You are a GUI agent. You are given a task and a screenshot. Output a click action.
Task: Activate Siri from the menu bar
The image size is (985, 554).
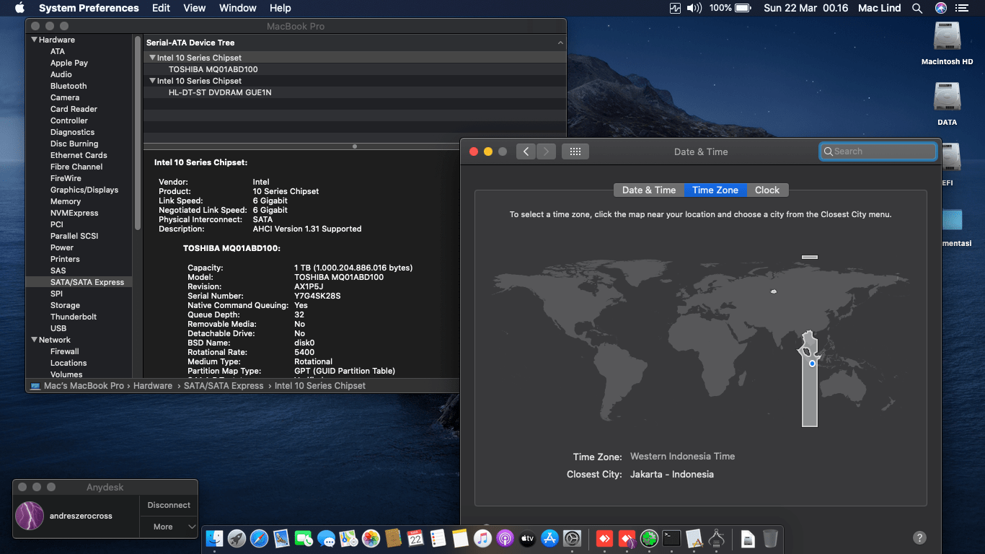pos(940,8)
